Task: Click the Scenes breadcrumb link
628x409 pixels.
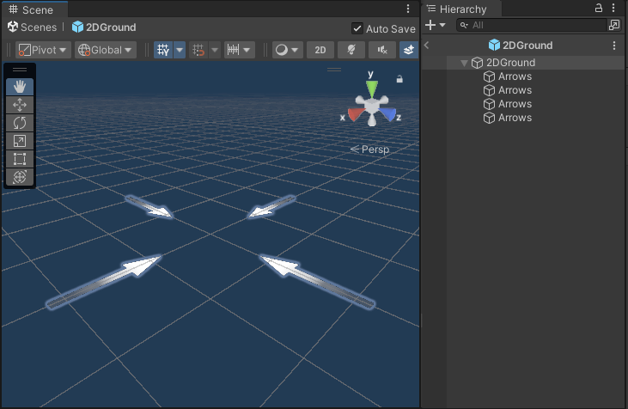Action: (38, 27)
